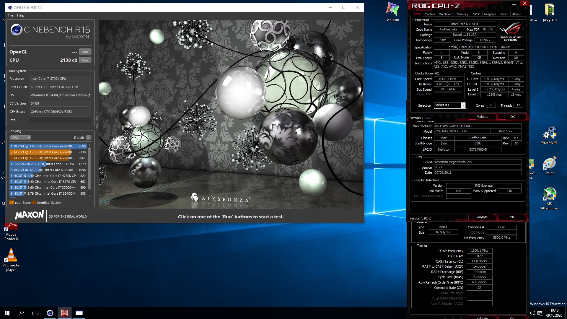The width and height of the screenshot is (567, 319).
Task: Open wPrime desktop shortcut
Action: coord(392,12)
